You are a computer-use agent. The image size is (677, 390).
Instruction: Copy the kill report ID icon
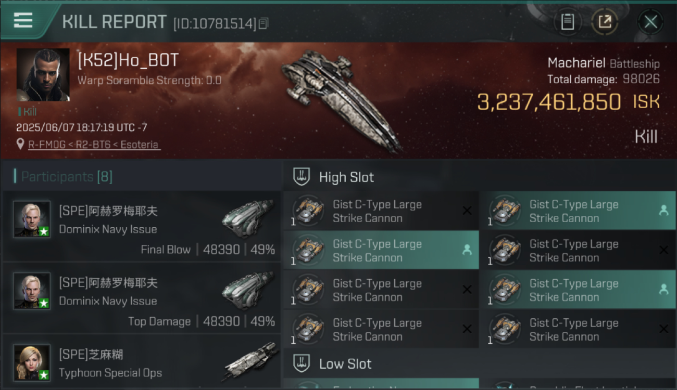click(264, 23)
